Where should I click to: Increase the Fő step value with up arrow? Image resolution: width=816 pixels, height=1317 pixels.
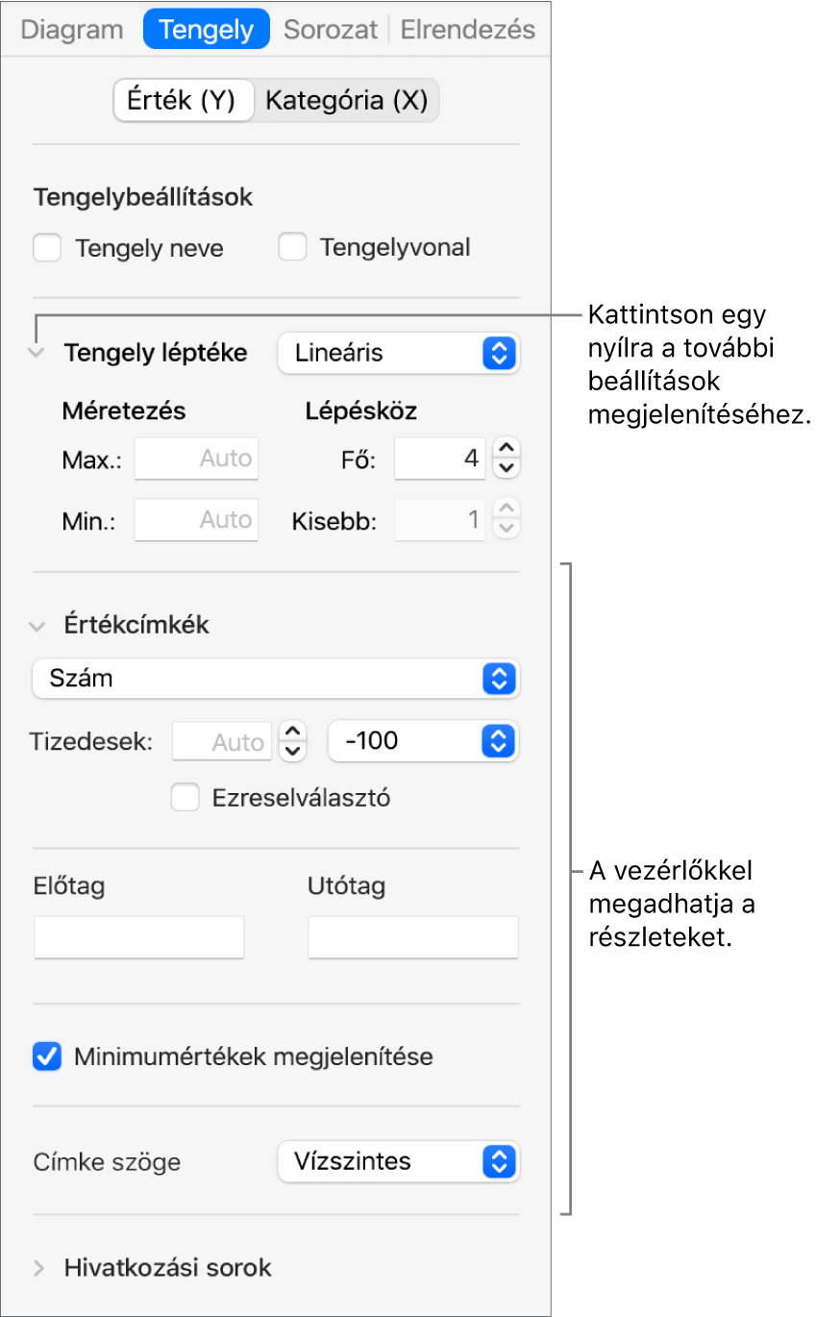[507, 449]
